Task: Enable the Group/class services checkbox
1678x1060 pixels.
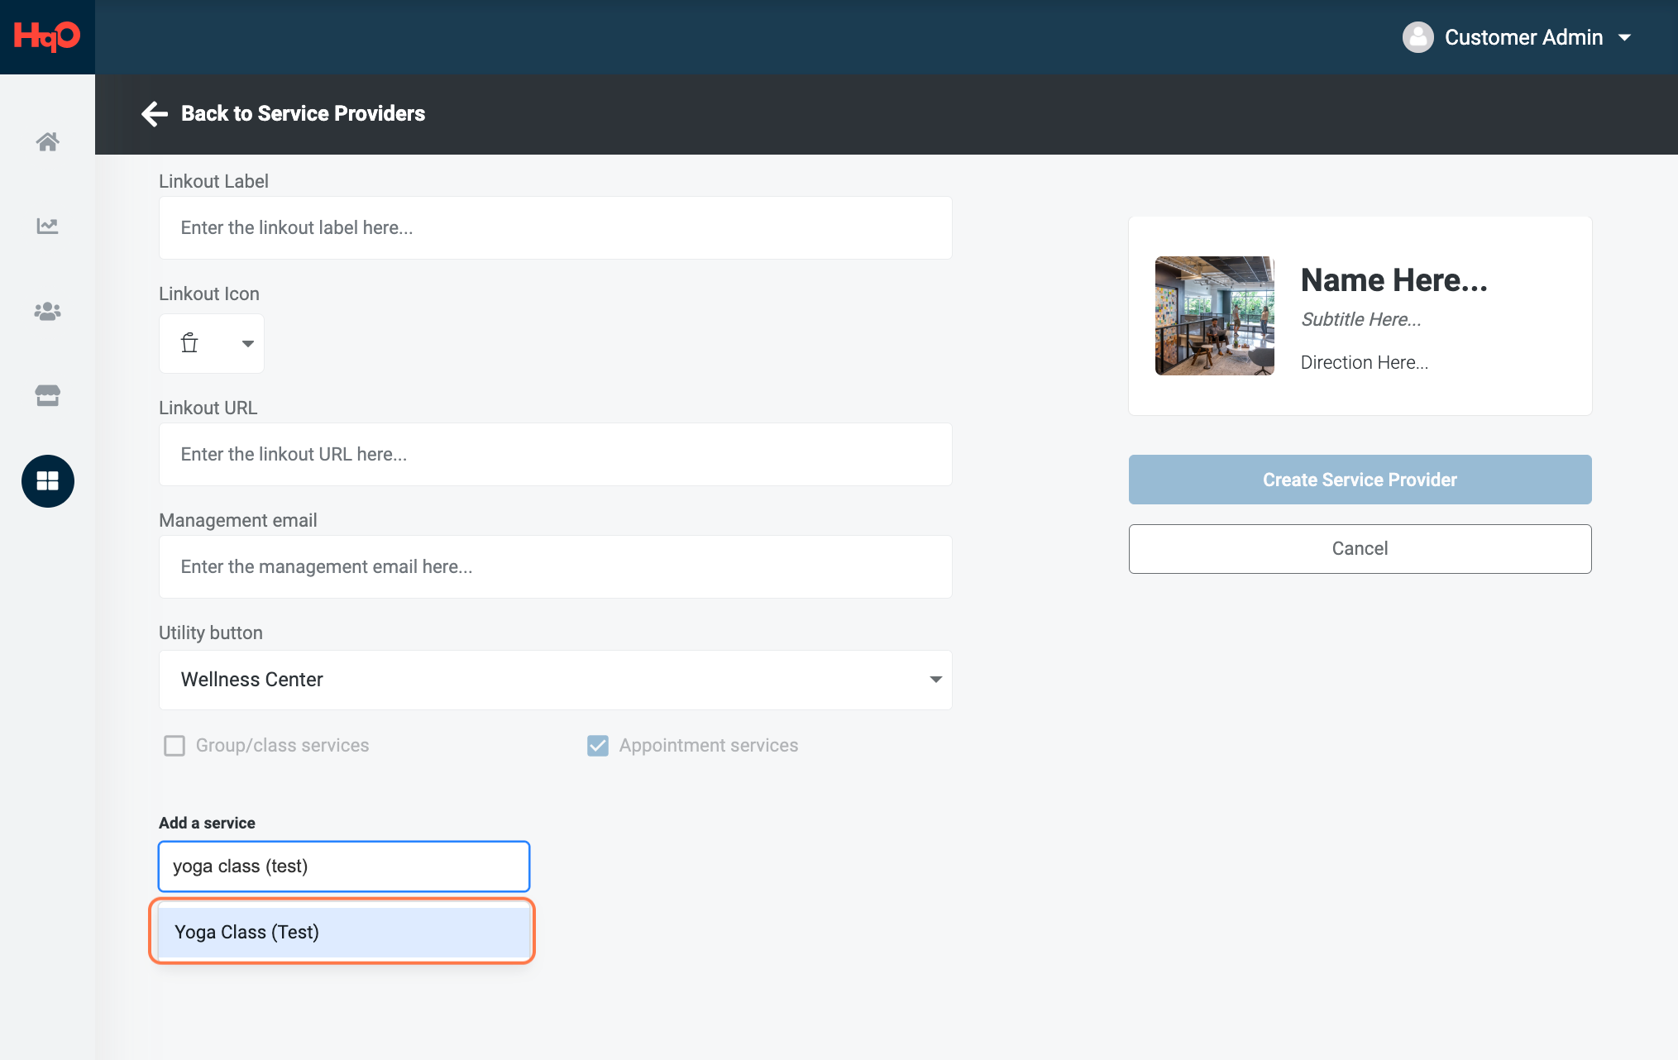Action: pos(174,746)
